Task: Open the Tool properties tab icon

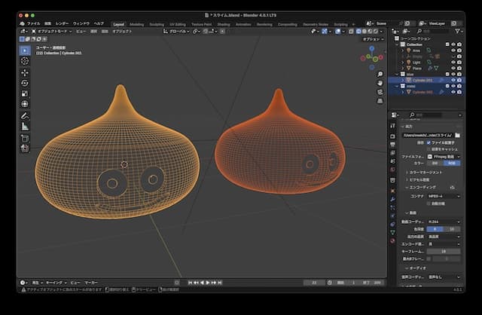Action: (x=392, y=126)
